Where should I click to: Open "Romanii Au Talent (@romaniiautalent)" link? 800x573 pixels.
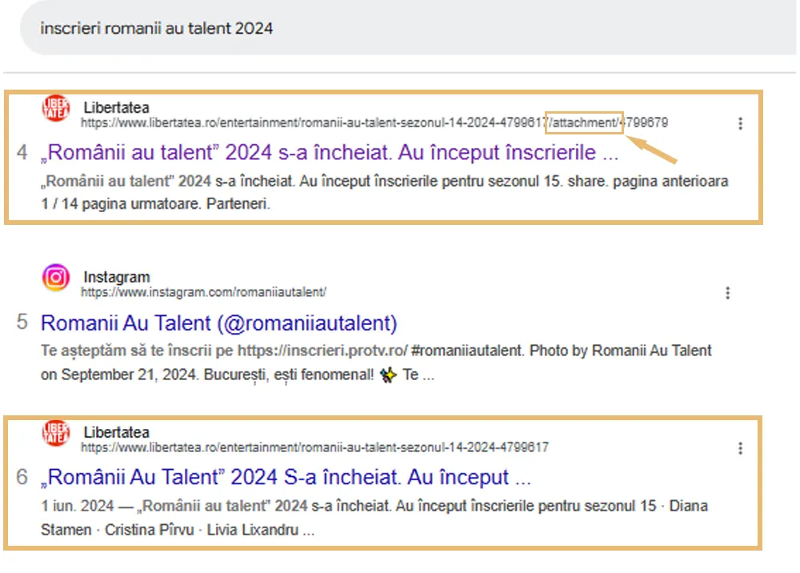coord(218,323)
